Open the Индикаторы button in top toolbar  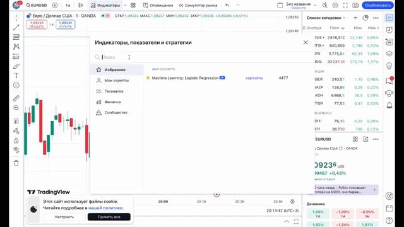[105, 5]
